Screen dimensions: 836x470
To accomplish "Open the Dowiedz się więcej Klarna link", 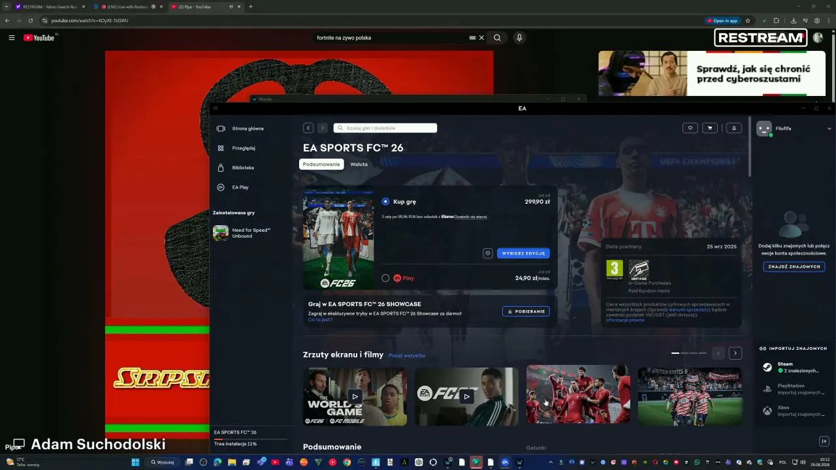I will (x=471, y=217).
